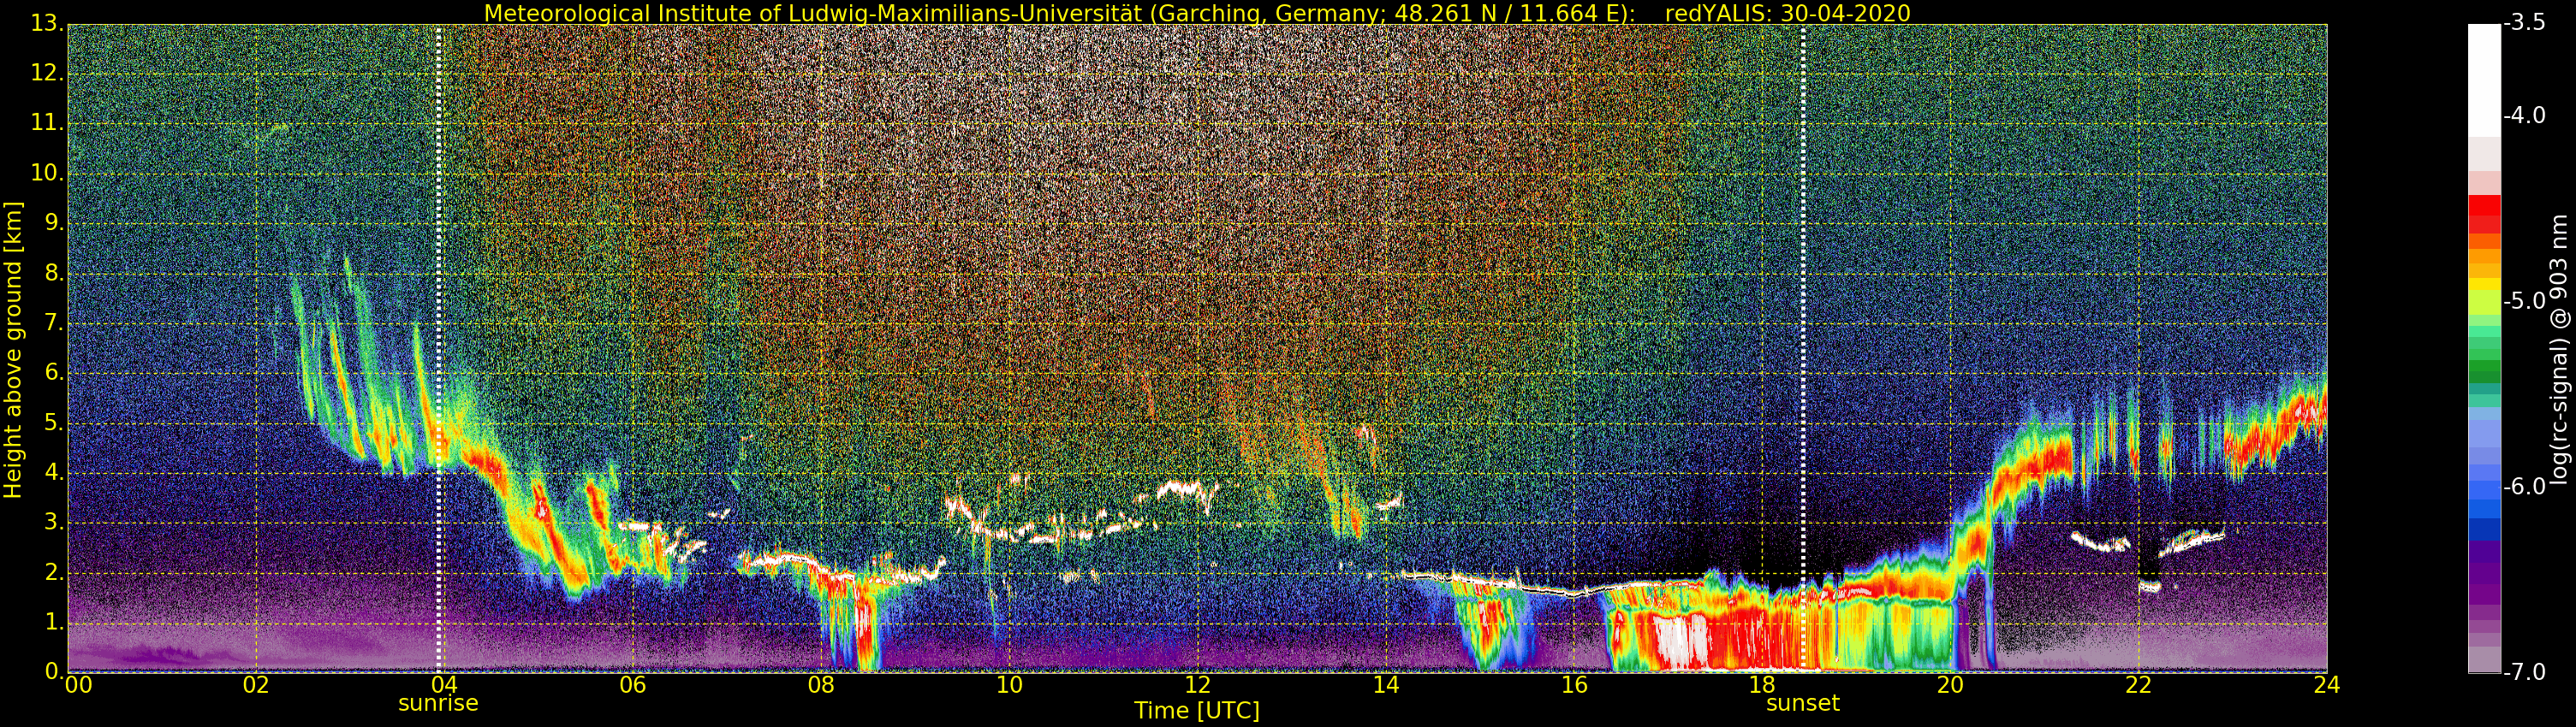Click the time axis tick label '16'
The height and width of the screenshot is (727, 2576).
click(x=1574, y=685)
